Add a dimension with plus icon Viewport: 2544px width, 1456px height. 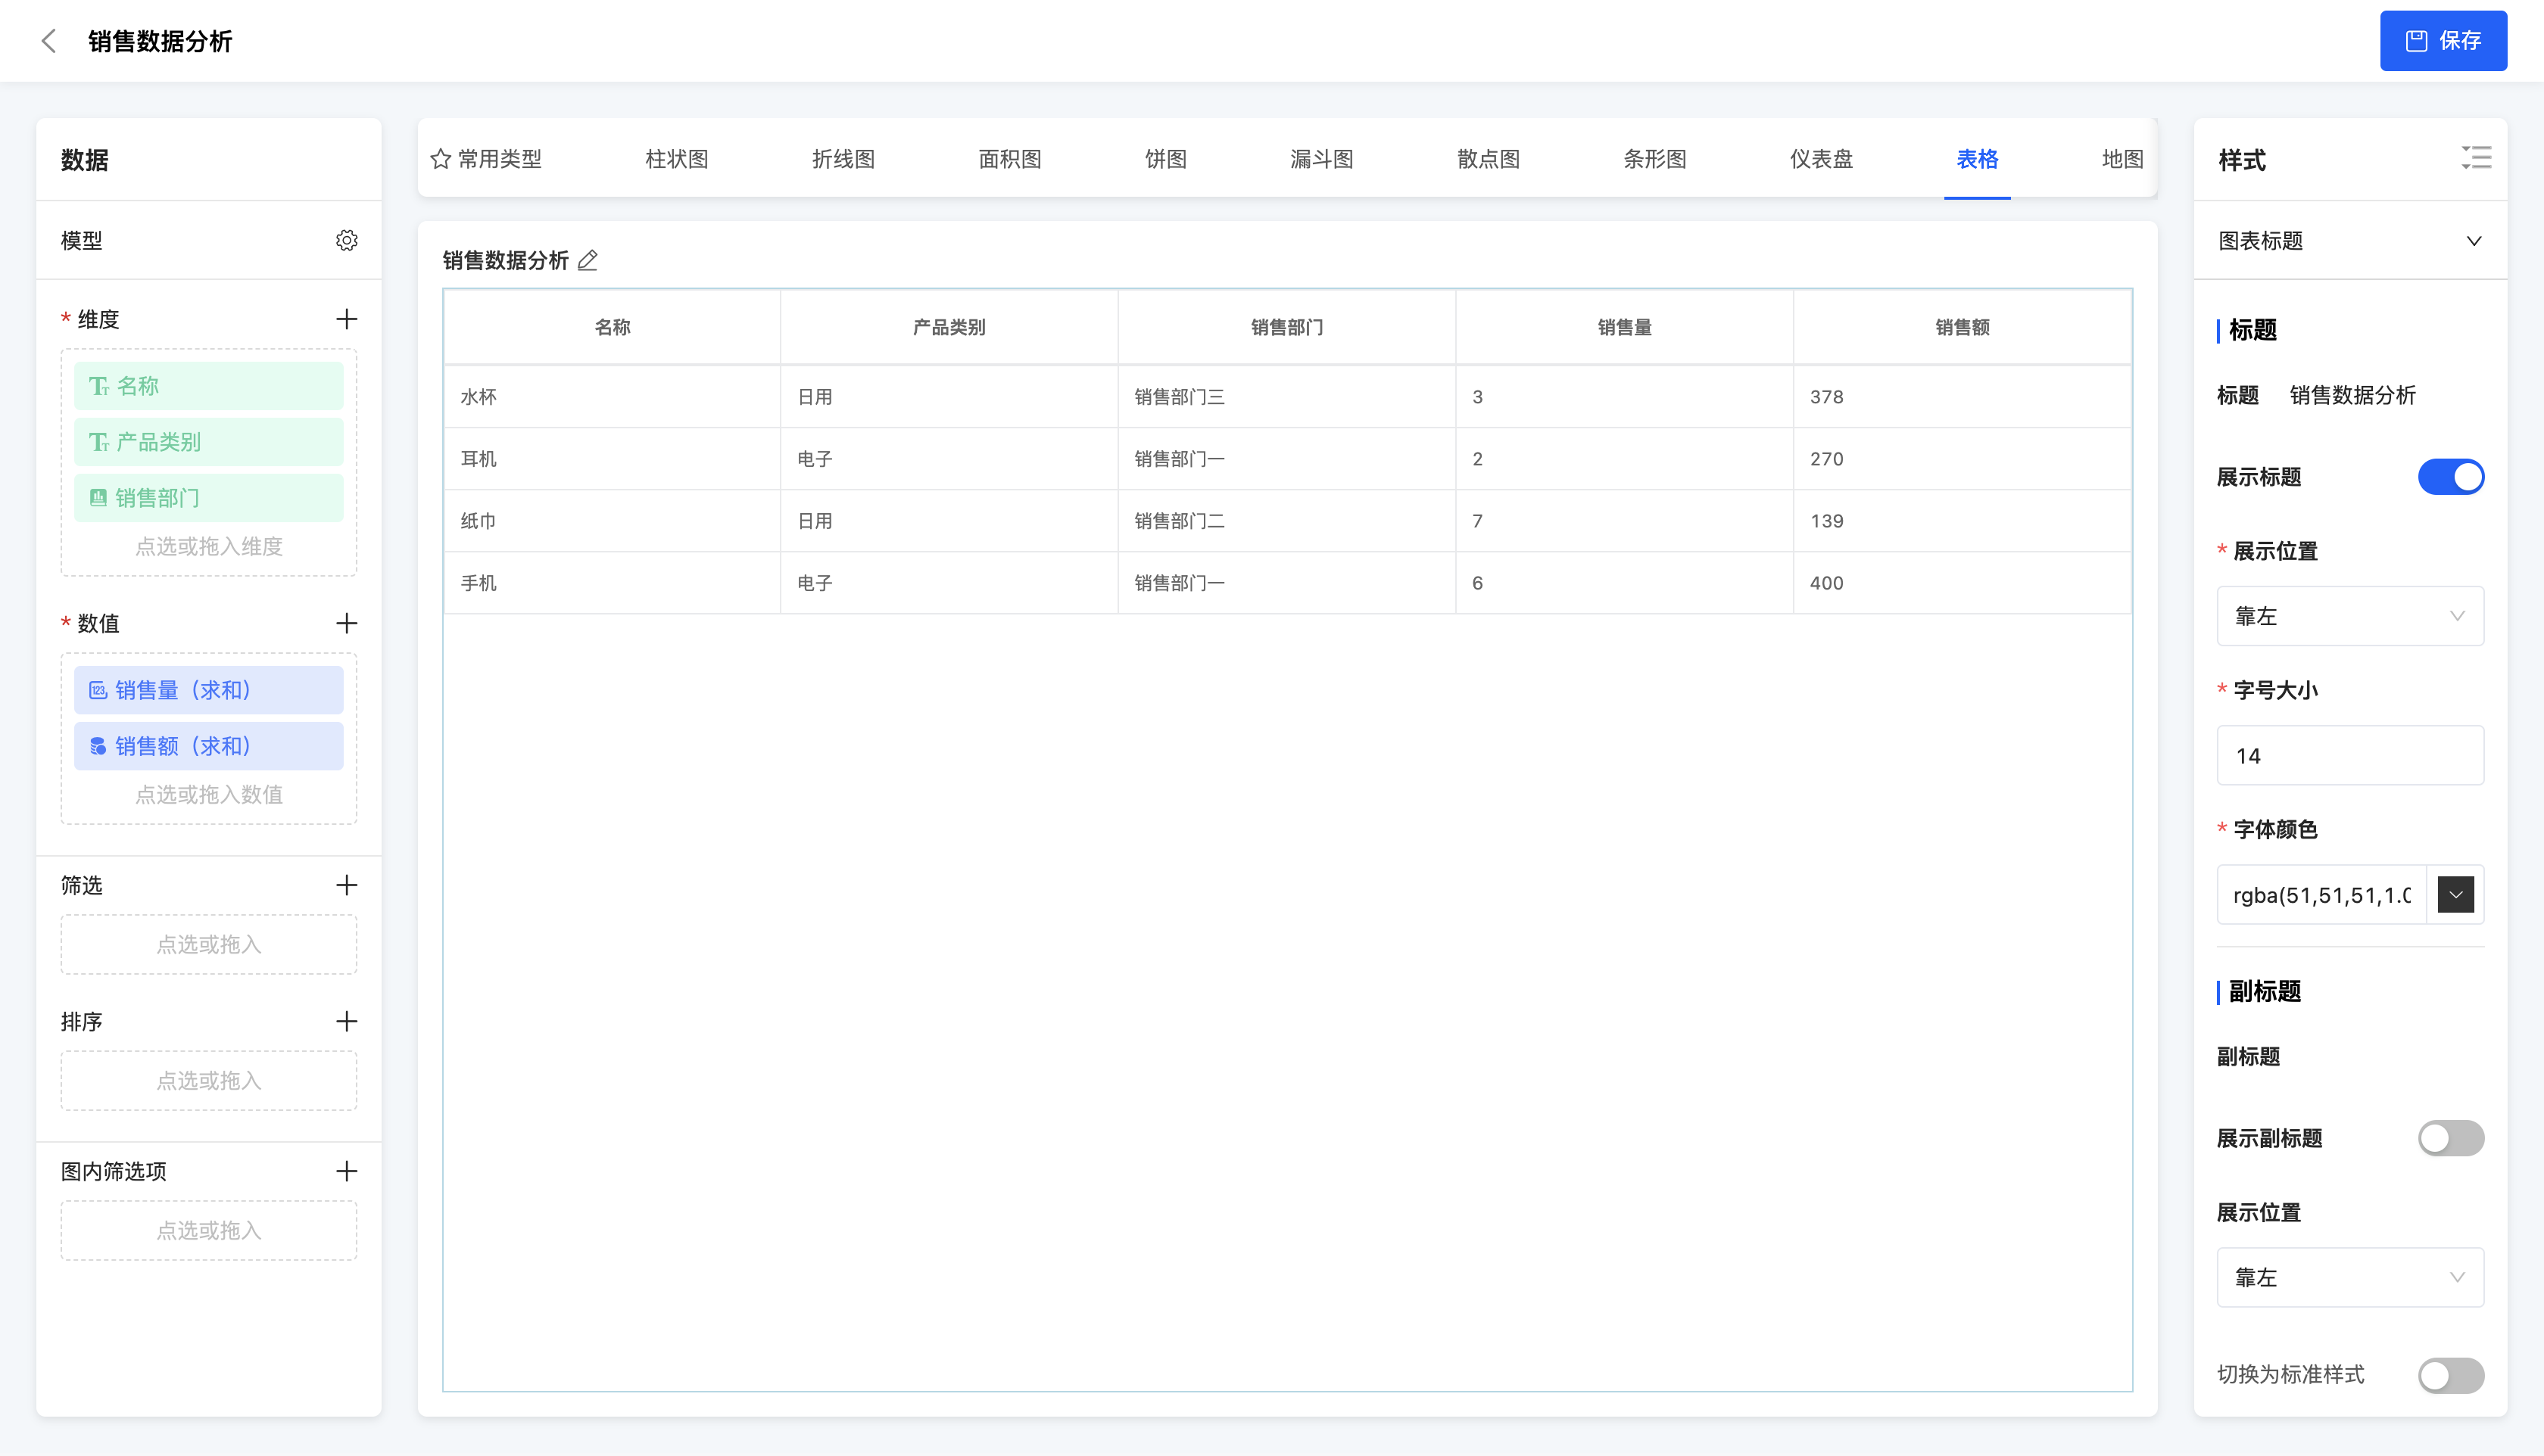[346, 319]
